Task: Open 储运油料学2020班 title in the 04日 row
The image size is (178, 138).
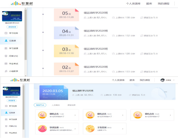Action: 96,31
